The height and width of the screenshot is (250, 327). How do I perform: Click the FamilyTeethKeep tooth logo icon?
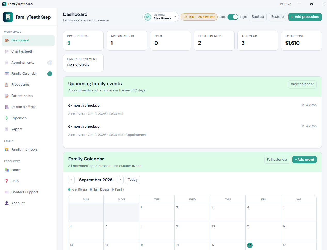[x=8, y=17]
